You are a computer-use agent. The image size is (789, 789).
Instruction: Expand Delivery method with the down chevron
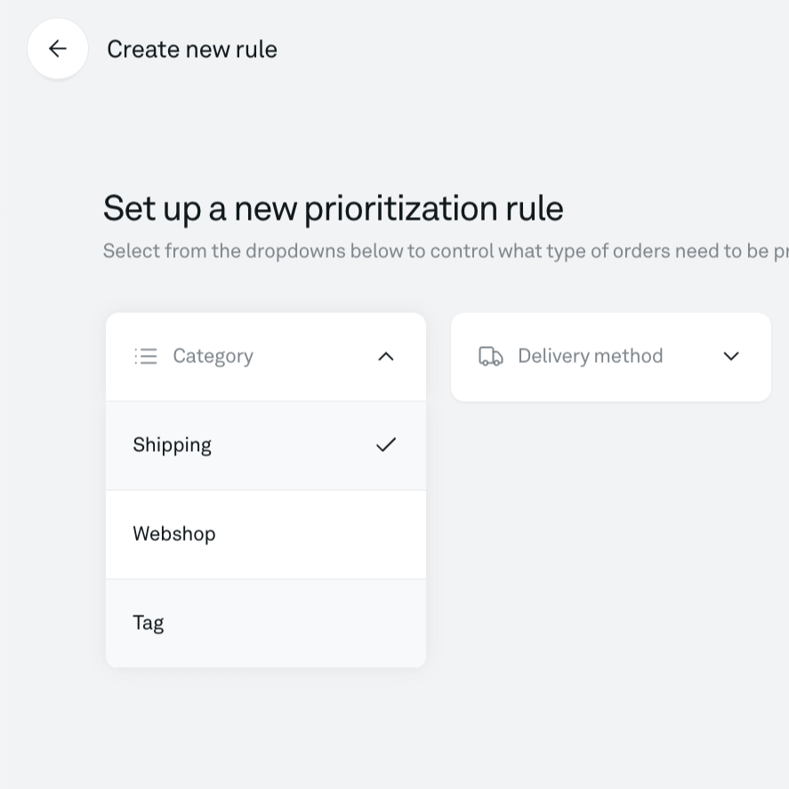[731, 357]
